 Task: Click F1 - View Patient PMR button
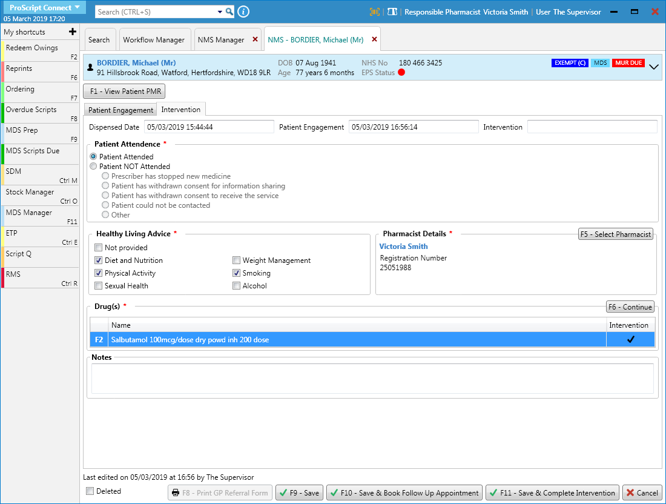click(x=125, y=91)
